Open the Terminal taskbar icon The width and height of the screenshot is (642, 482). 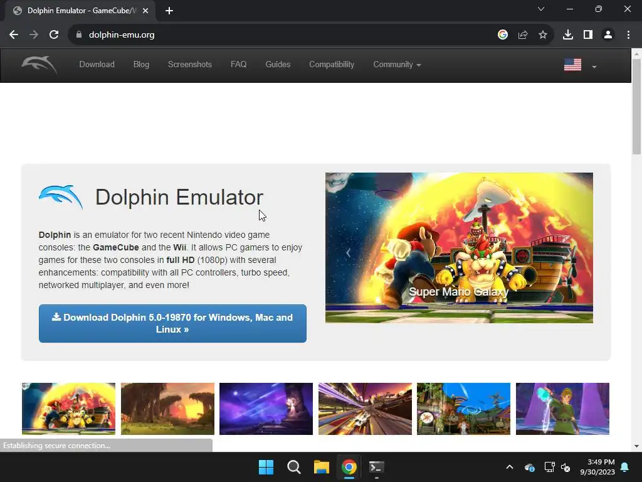pyautogui.click(x=376, y=467)
